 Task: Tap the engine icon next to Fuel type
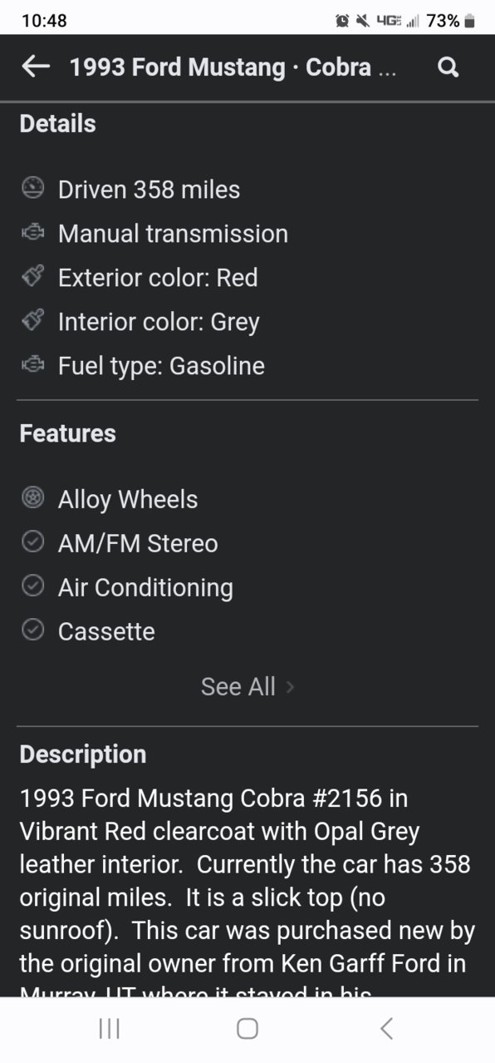(x=32, y=365)
